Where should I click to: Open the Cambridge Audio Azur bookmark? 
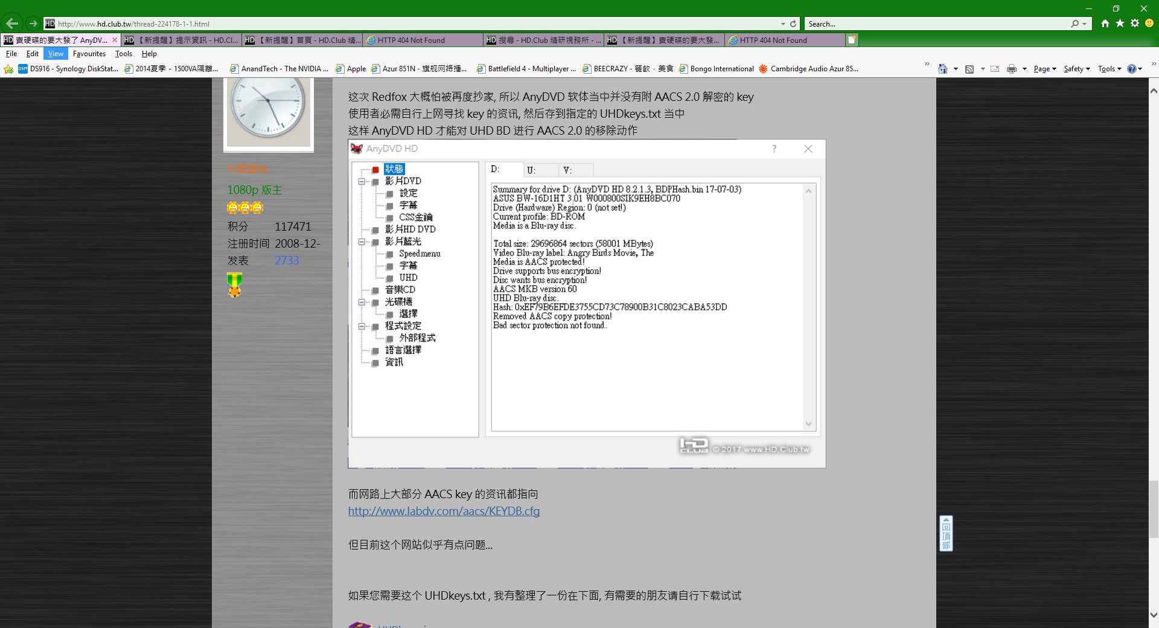(x=809, y=69)
